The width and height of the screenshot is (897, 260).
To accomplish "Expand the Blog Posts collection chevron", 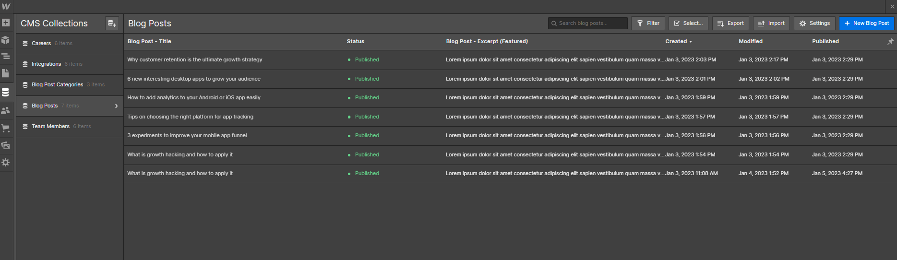I will [116, 106].
